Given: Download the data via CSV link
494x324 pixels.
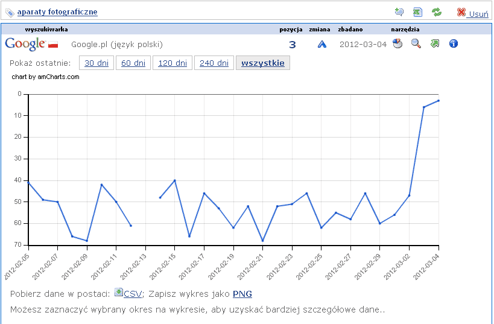Looking at the screenshot, I should point(132,294).
